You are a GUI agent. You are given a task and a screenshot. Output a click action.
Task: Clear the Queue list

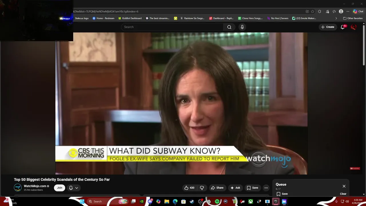pos(343,194)
